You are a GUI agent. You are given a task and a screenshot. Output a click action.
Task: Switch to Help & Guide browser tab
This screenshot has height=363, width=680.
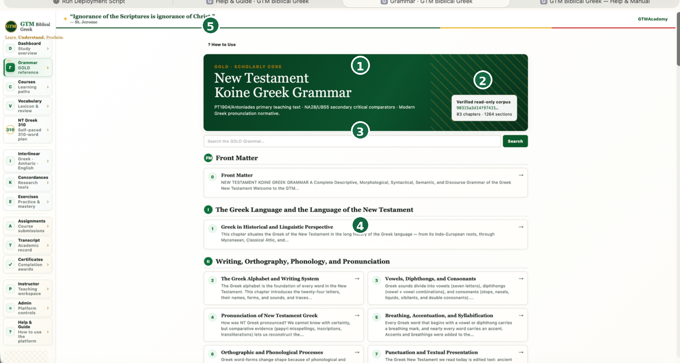[258, 2]
